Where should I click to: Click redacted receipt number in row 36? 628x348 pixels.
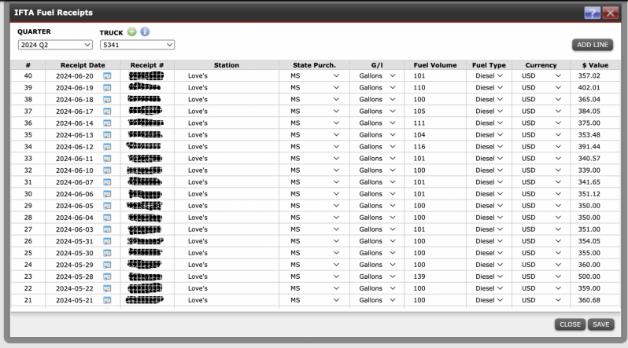point(146,123)
